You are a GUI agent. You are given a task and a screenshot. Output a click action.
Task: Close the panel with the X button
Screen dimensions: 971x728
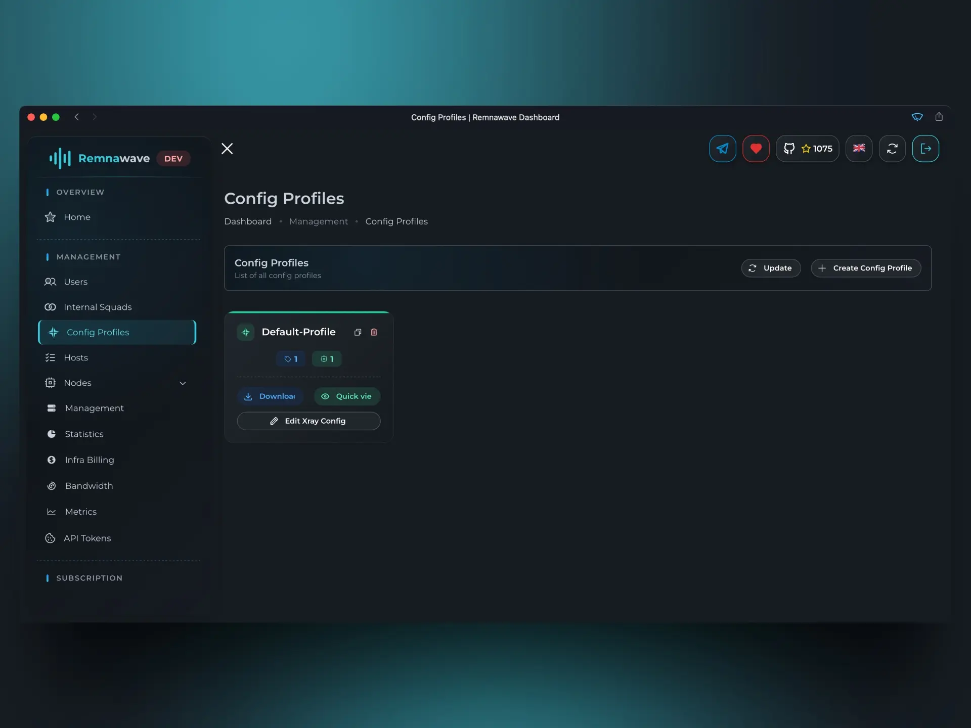(227, 148)
